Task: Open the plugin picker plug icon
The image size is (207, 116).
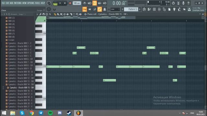Action: 174,9
